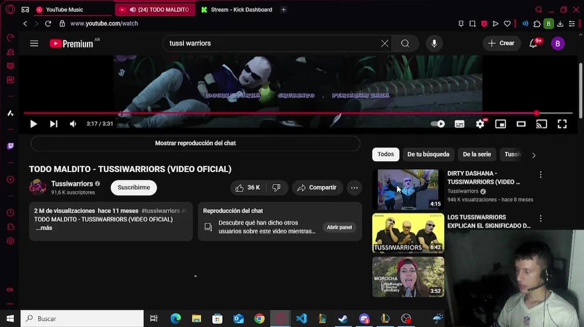Open the red ad blocker shield
The image size is (584, 327).
click(x=484, y=24)
